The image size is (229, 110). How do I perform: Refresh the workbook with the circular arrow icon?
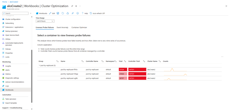tap(63, 13)
